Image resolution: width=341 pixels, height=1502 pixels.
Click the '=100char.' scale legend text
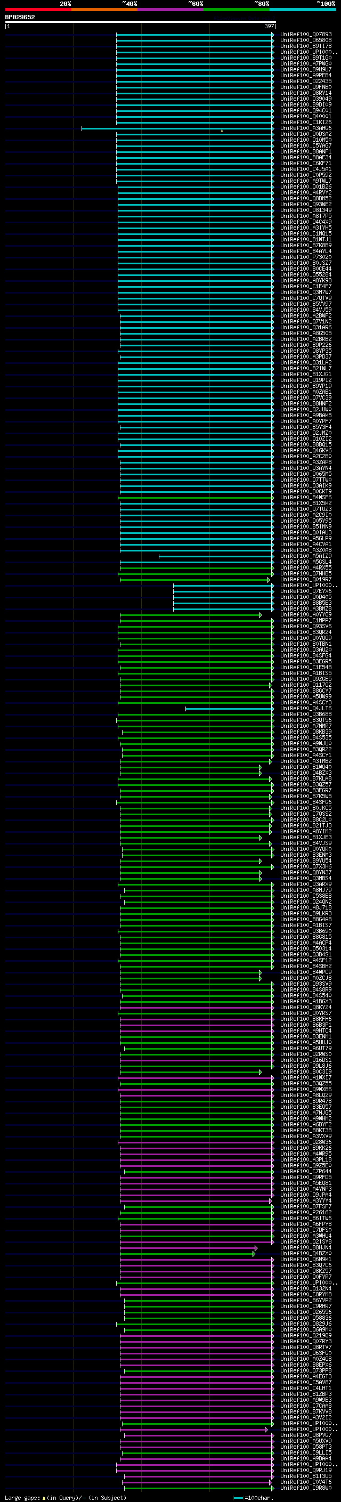(258, 1497)
